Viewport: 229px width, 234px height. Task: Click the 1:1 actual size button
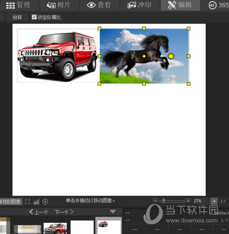point(223,202)
